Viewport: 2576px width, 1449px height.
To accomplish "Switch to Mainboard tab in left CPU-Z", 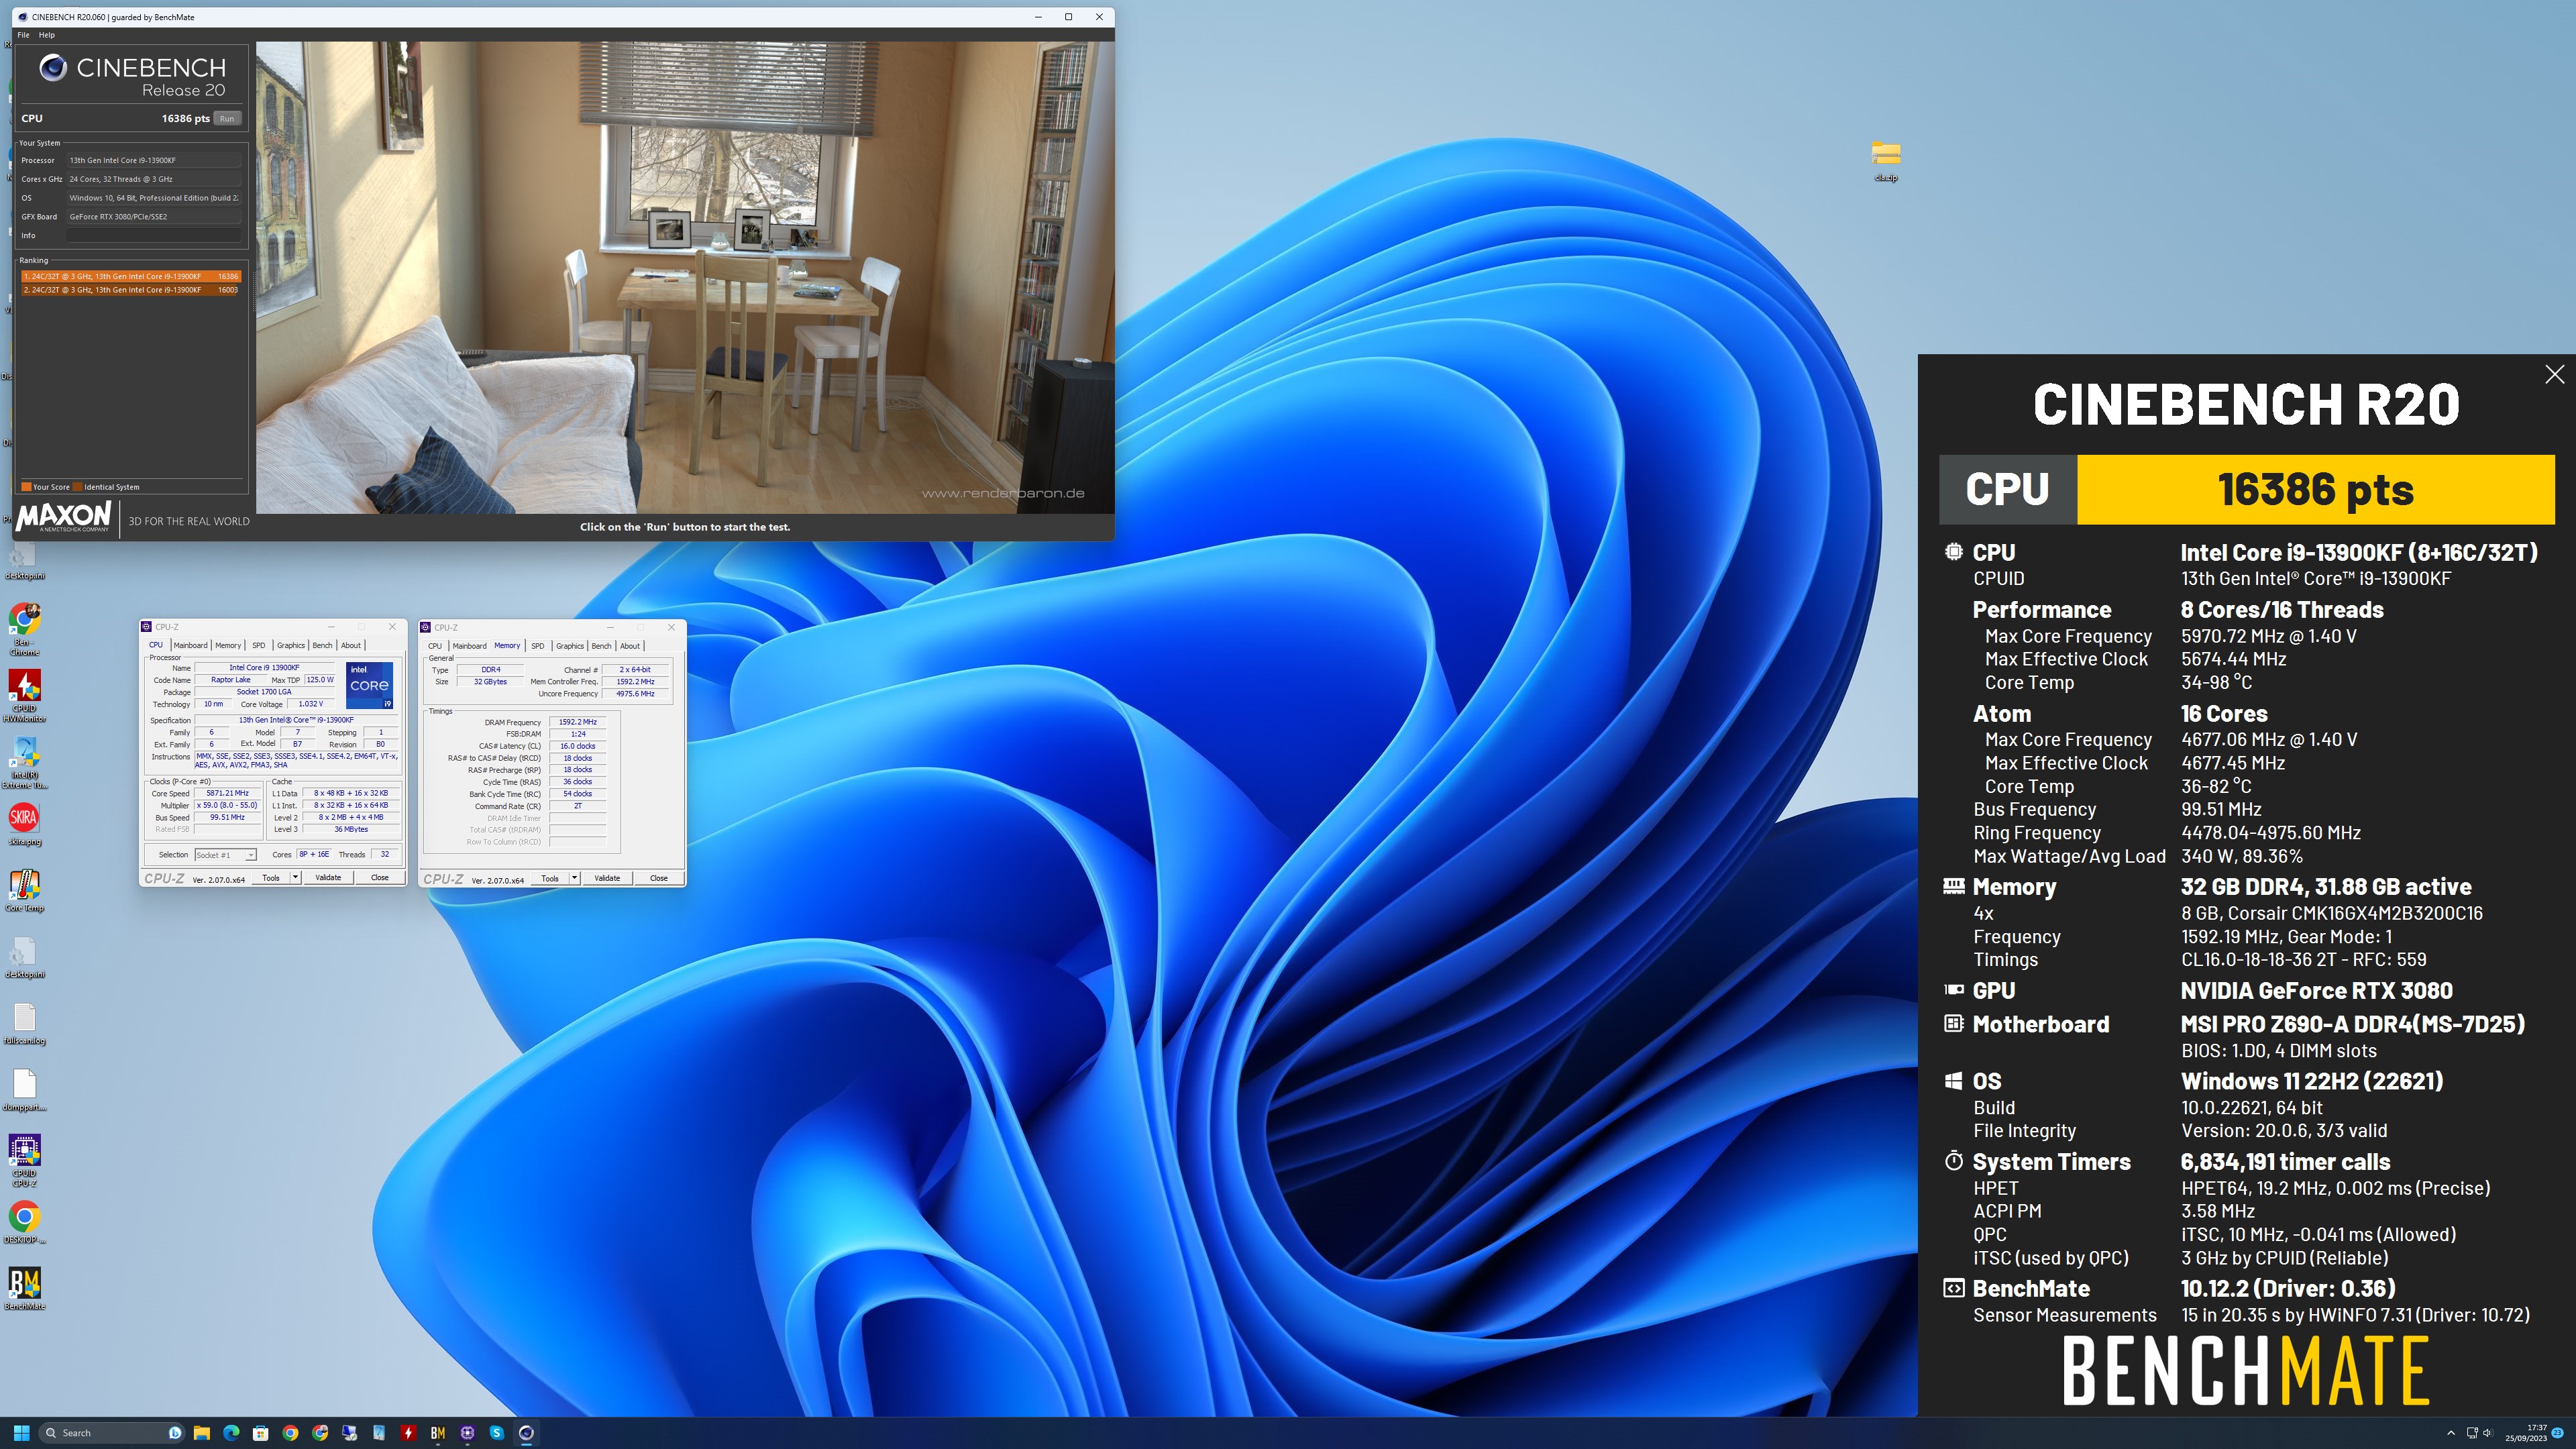I will (x=190, y=645).
